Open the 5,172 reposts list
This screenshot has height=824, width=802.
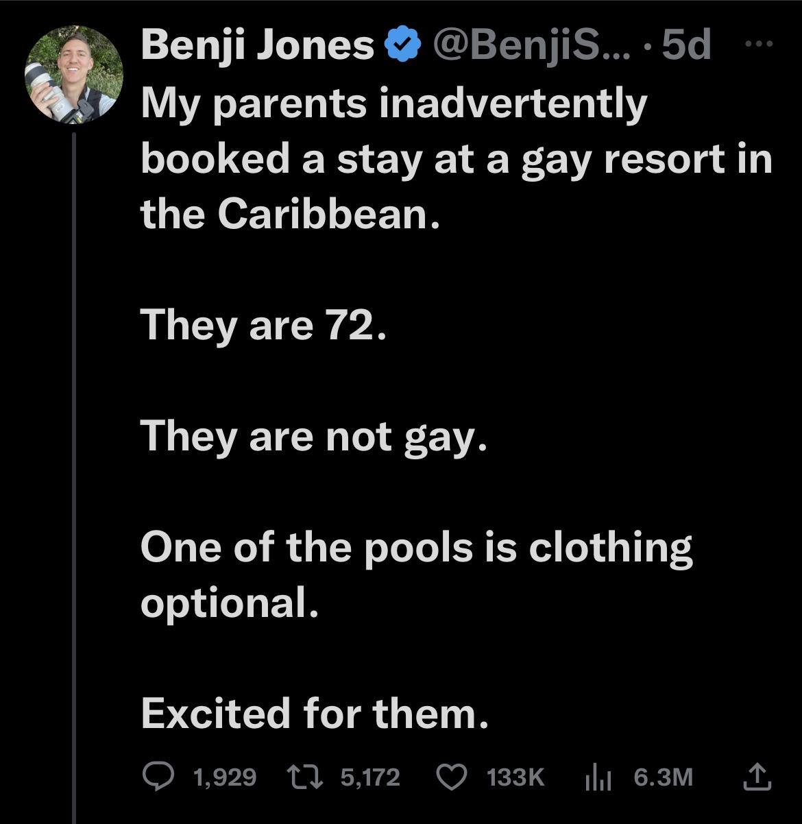[371, 777]
